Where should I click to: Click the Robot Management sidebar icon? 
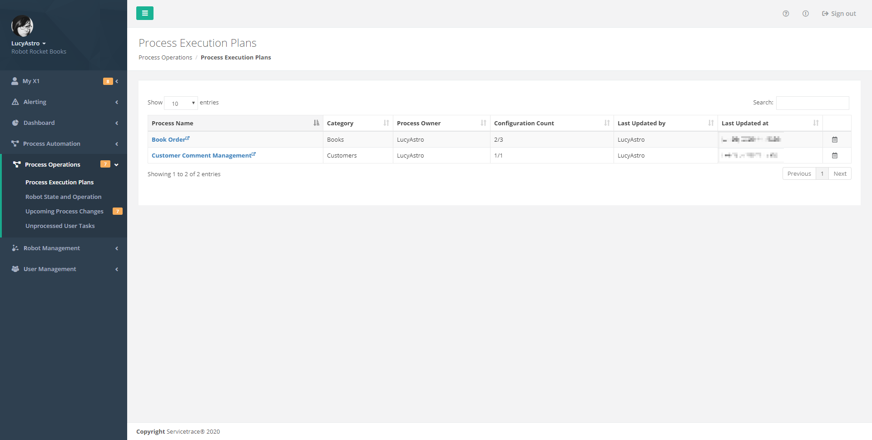click(x=14, y=248)
